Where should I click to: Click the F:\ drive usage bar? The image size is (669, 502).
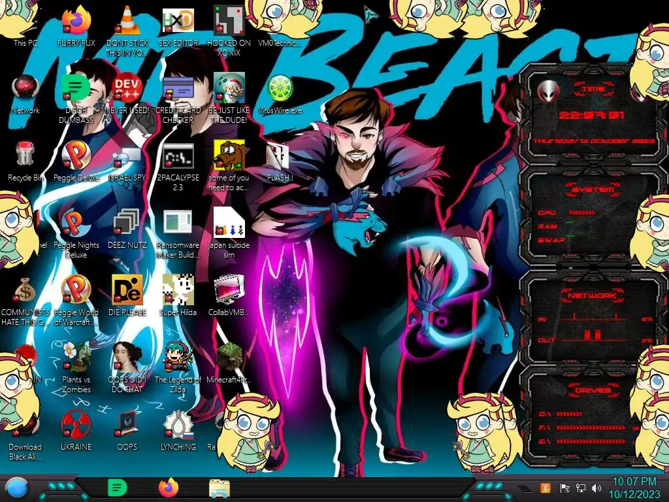pos(591,427)
